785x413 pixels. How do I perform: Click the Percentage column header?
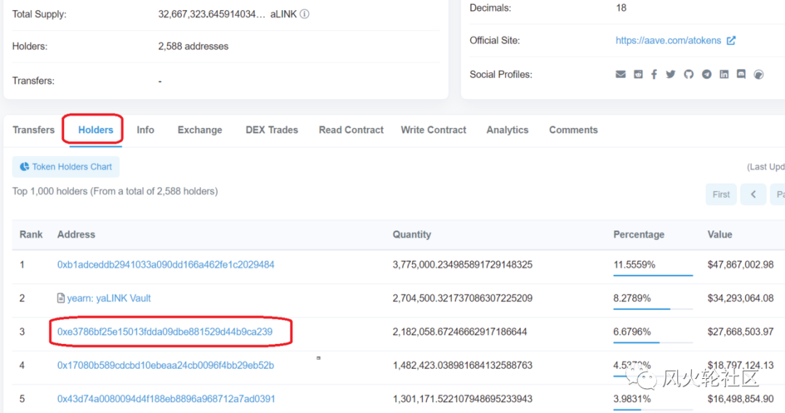639,235
